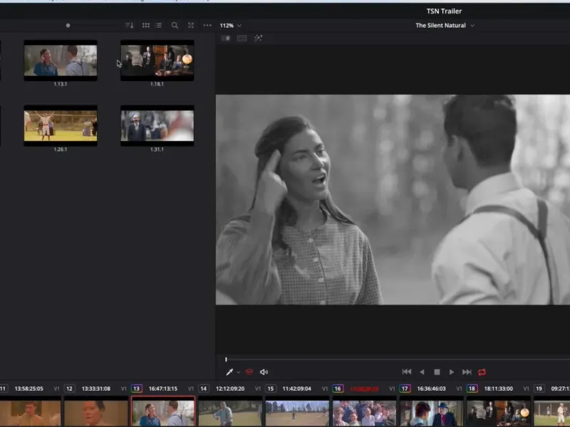Click timecode 18:11:33:00
The width and height of the screenshot is (570, 427).
[498, 389]
